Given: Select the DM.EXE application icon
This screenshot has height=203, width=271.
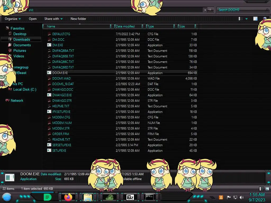Looking at the screenshot, I should [x=49, y=45].
